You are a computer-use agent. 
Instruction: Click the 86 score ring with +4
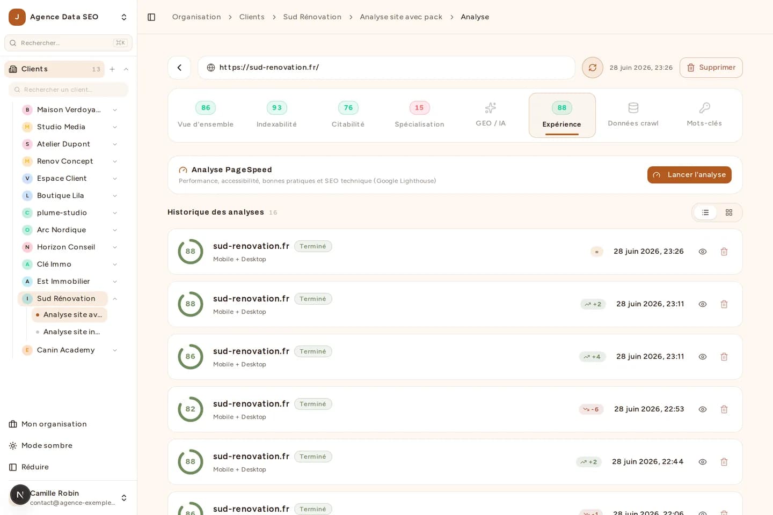coord(191,357)
